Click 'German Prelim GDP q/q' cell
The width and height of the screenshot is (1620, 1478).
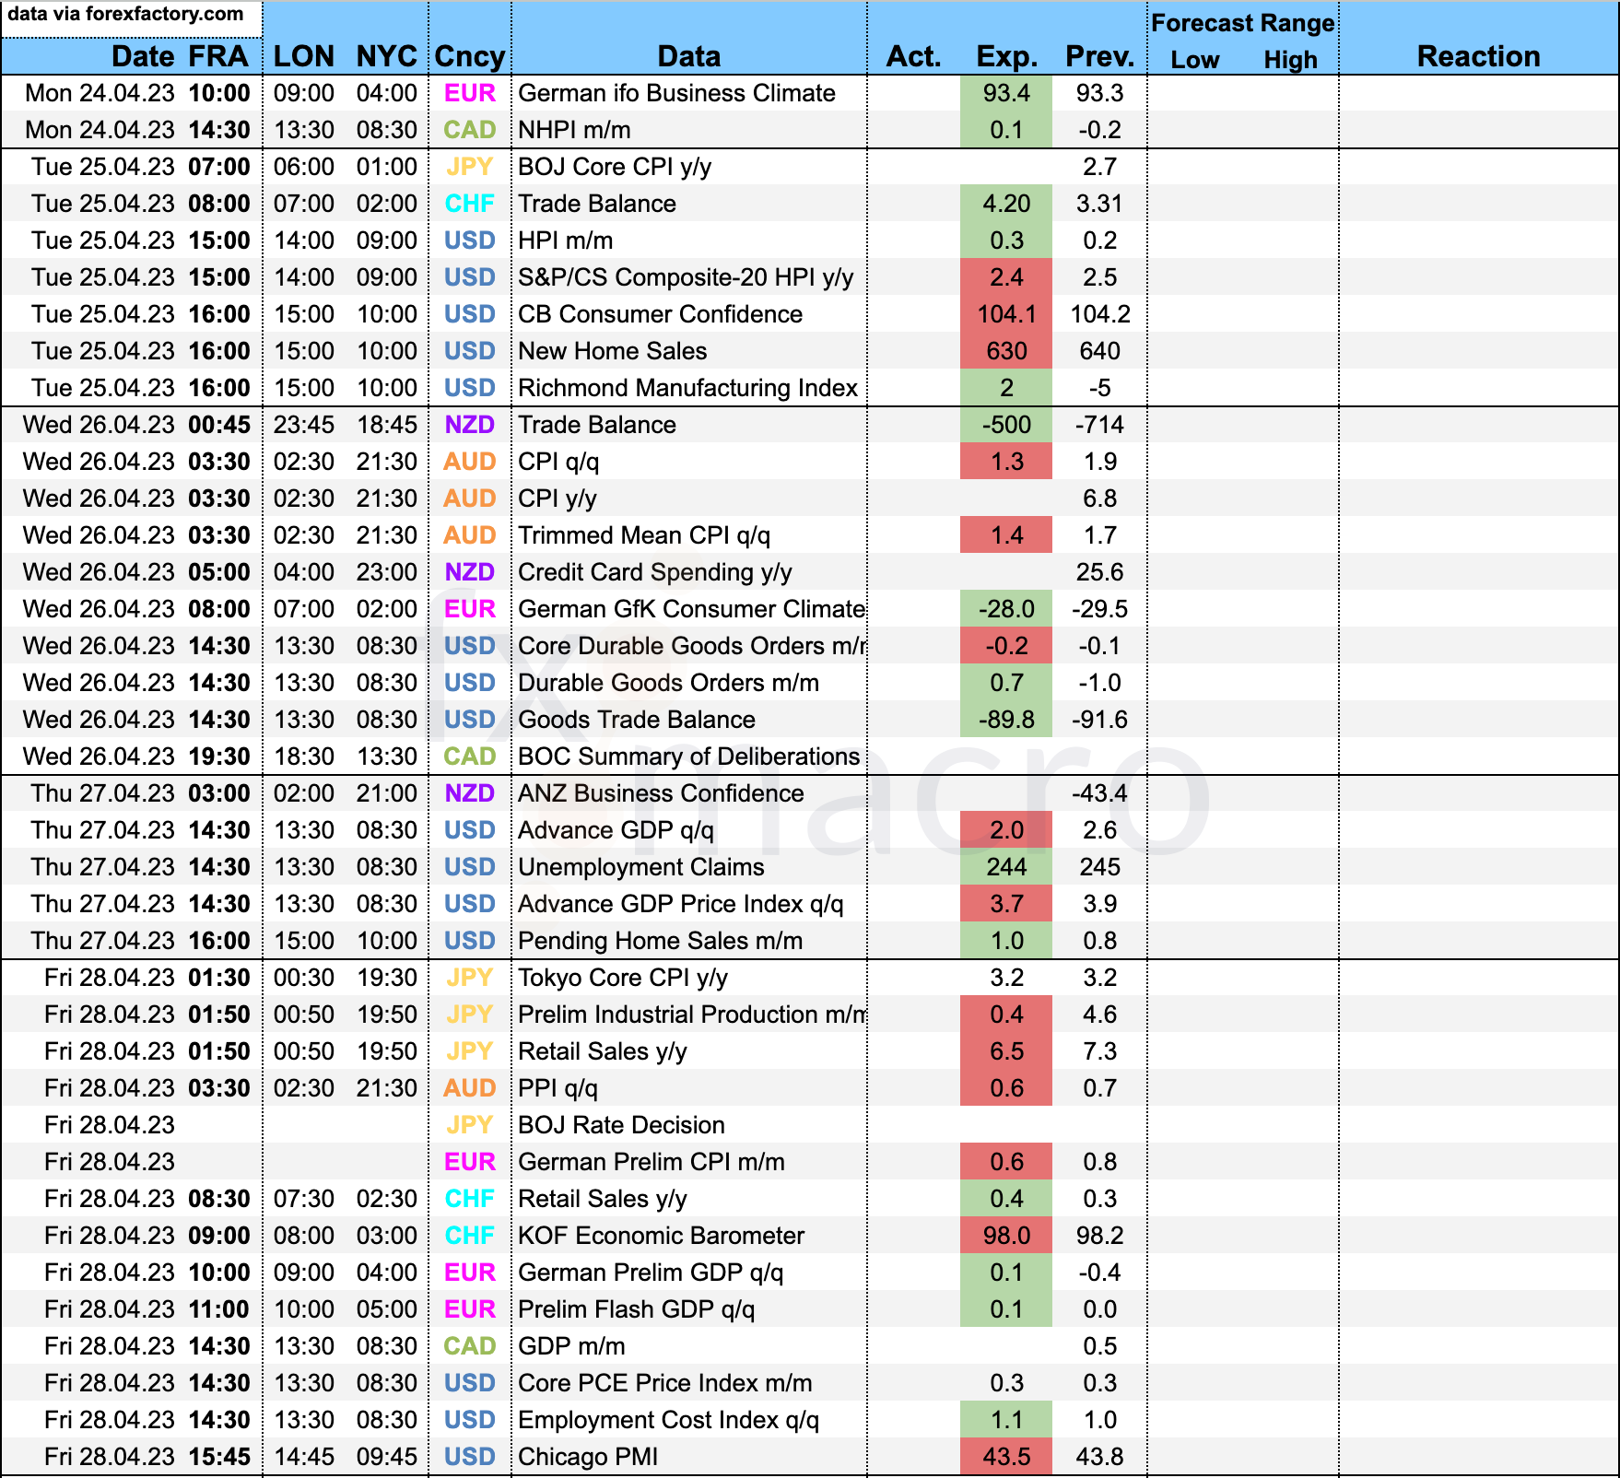coord(689,1273)
